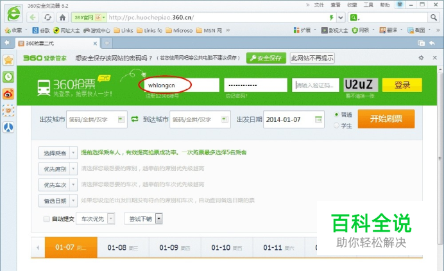Image resolution: width=444 pixels, height=271 pixels.
Task: Open the 优先席别 dropdown
Action: pos(58,169)
